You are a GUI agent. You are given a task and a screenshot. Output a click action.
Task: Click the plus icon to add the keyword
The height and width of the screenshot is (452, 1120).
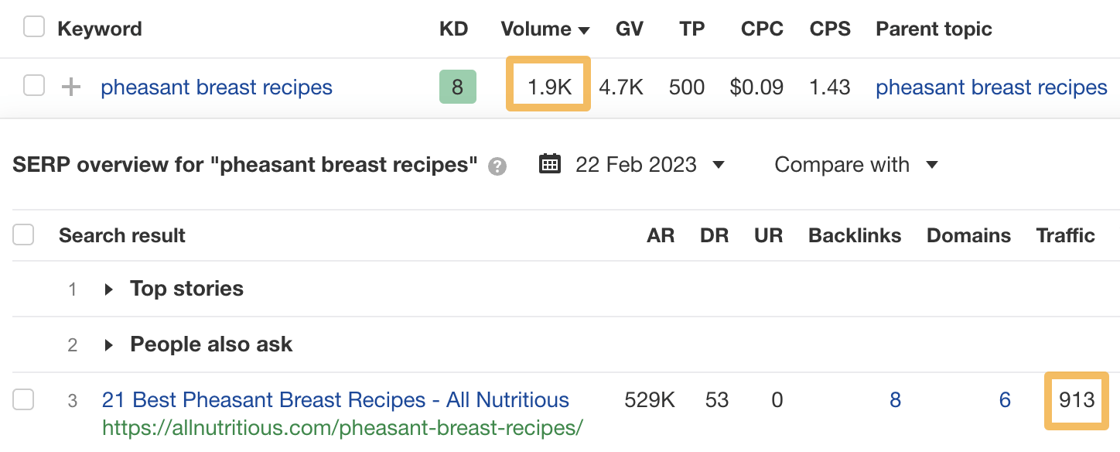70,87
